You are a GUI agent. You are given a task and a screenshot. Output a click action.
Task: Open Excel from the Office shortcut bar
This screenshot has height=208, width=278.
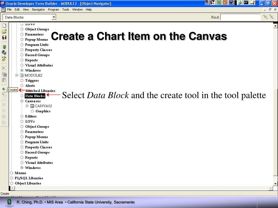pos(219,3)
